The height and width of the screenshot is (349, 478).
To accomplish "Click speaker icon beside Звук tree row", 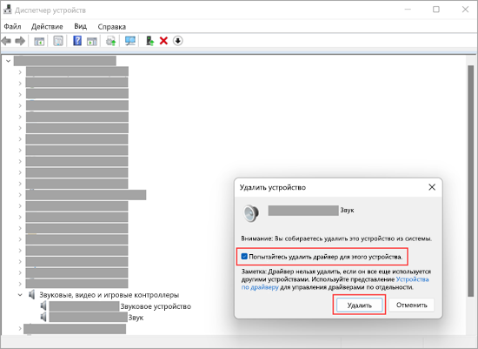I will [x=43, y=317].
